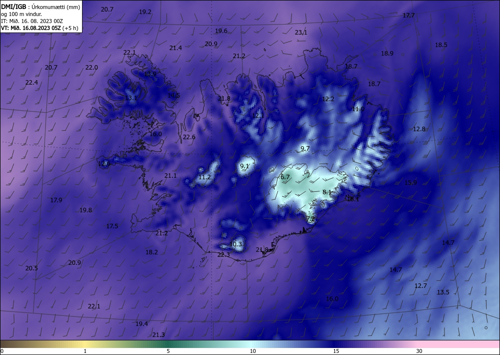Click the map value 22.4

[x=31, y=82]
